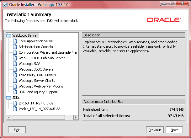Screen dimensions: 191x138
Task: Select Configuration Wizard and Upgrade Framework item
Action: click(49, 52)
